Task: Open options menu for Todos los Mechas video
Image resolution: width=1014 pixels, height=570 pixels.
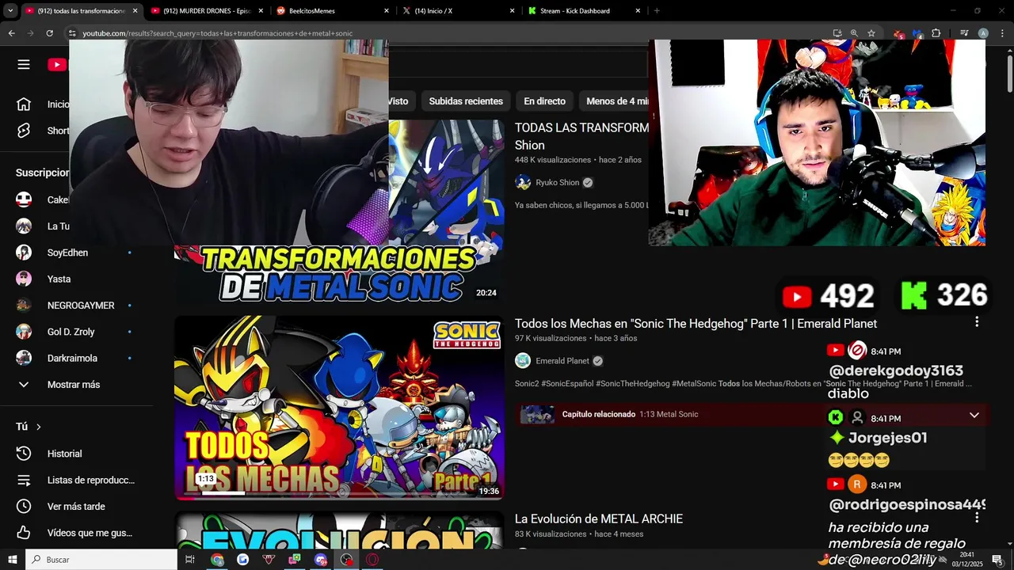Action: tap(977, 321)
